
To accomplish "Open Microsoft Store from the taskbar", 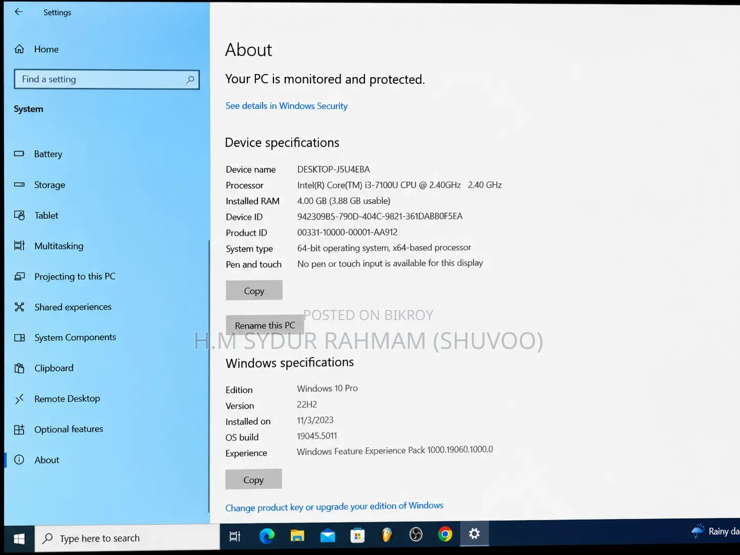I will [x=357, y=535].
